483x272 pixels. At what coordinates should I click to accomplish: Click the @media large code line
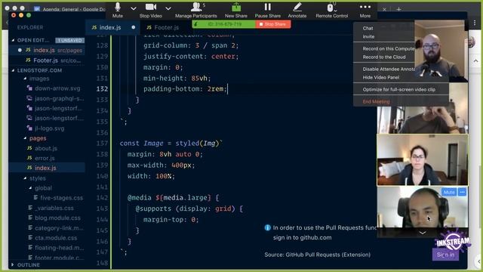173,197
